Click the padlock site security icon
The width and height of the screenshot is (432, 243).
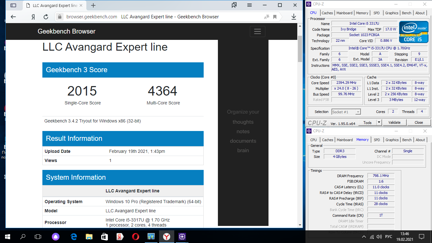click(60, 17)
